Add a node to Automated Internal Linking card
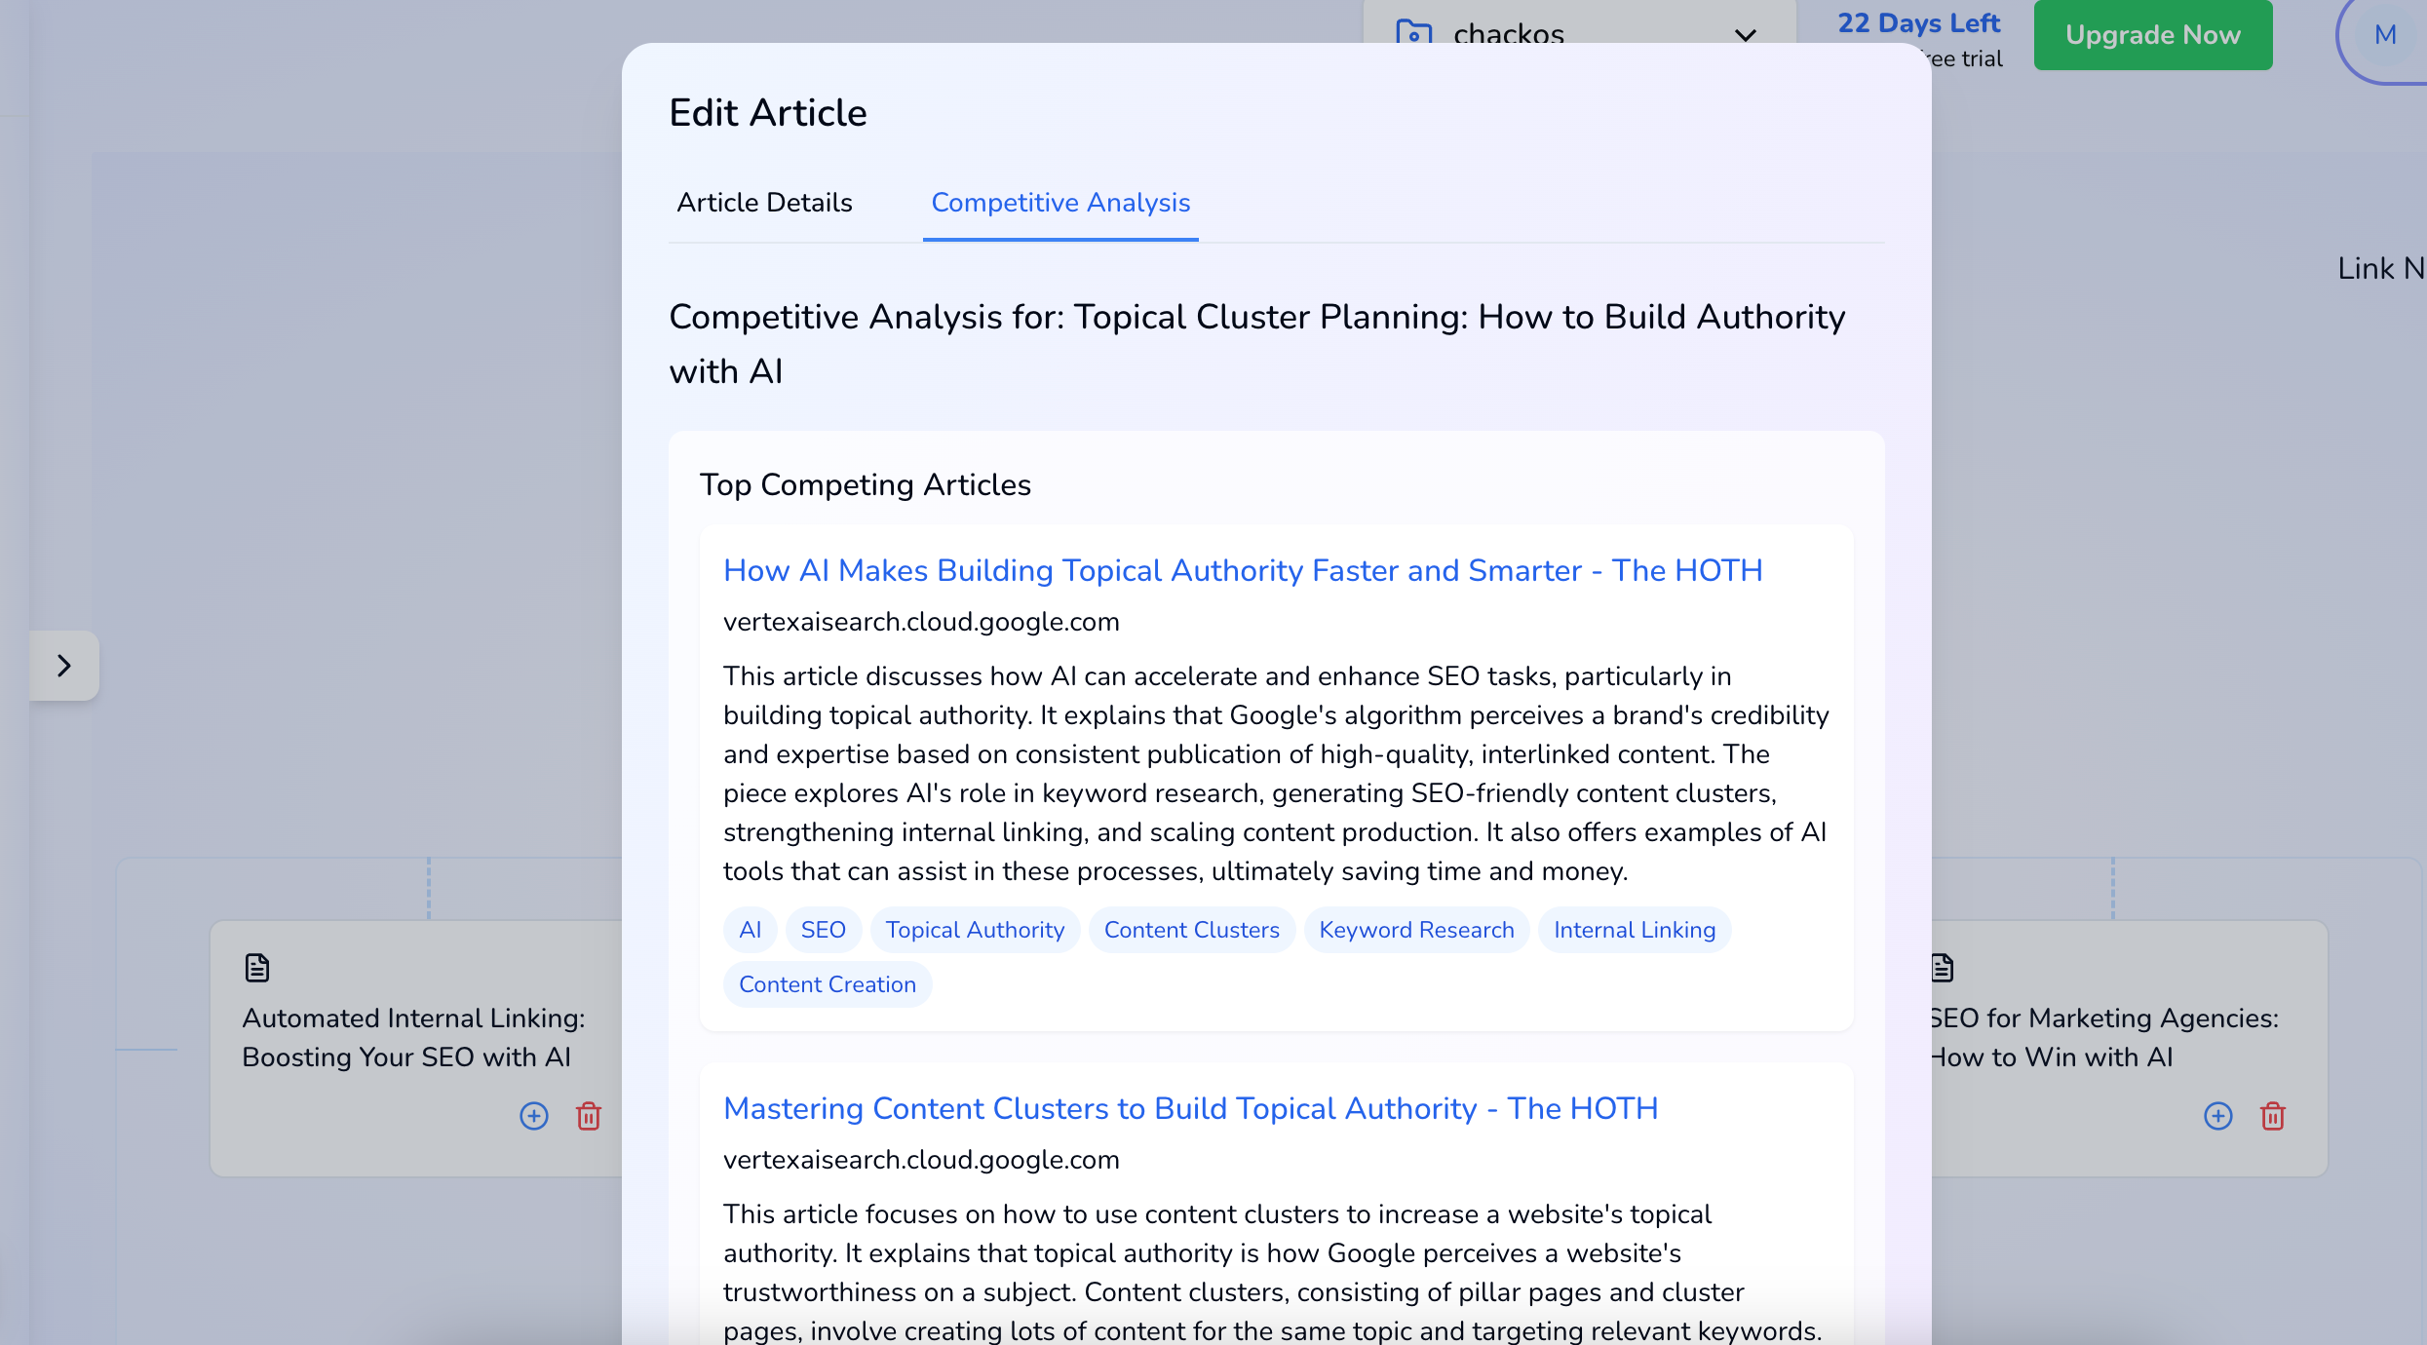The image size is (2427, 1345). click(534, 1116)
